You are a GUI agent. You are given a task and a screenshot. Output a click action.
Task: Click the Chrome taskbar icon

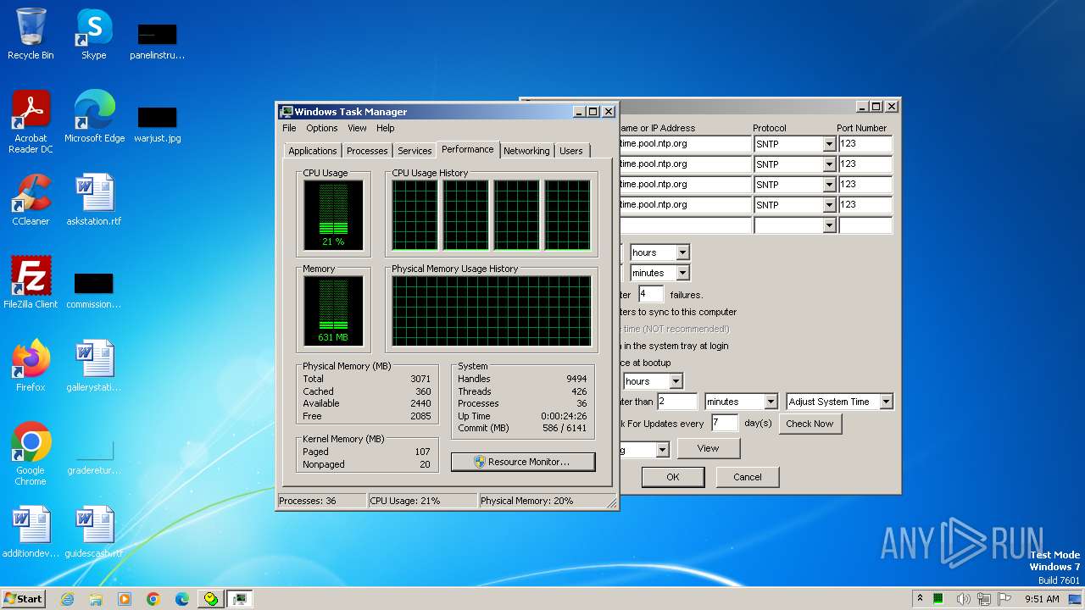[x=153, y=599]
